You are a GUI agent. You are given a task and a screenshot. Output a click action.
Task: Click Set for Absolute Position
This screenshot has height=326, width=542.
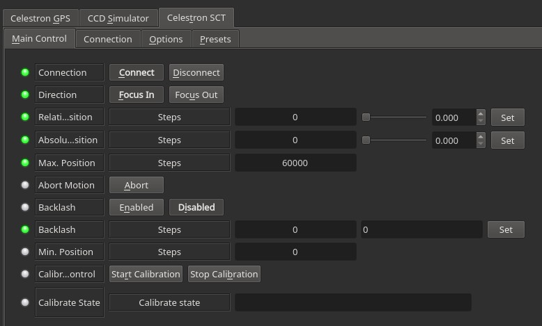point(508,140)
